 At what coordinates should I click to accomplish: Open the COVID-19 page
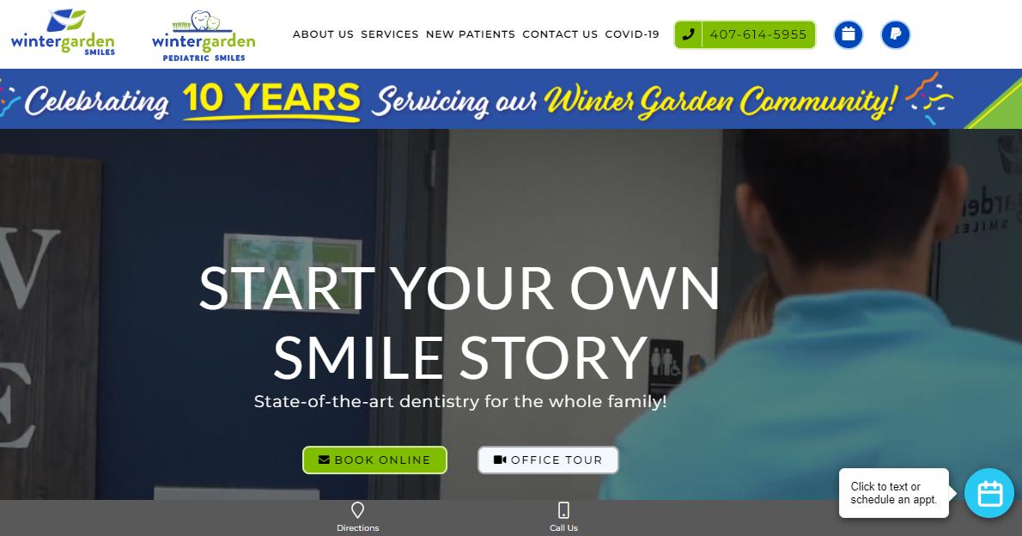click(x=632, y=34)
